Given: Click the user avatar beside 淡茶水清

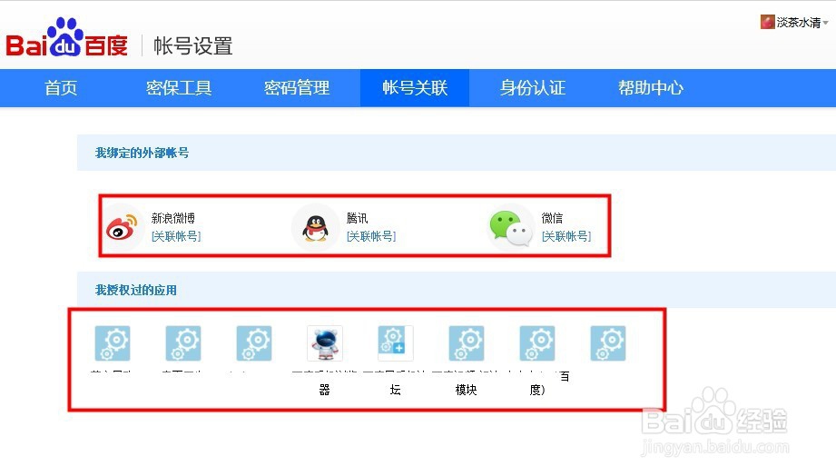Looking at the screenshot, I should (x=767, y=22).
